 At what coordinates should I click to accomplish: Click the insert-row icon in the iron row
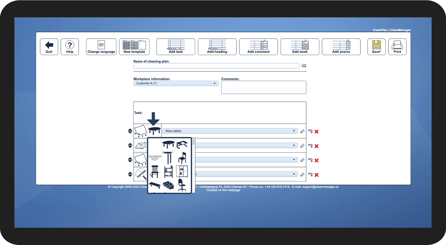click(x=310, y=146)
